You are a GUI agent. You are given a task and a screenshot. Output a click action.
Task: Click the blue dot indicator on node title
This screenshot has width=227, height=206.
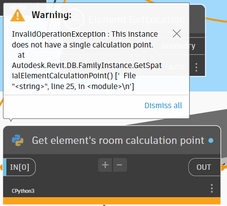pyautogui.click(x=211, y=140)
